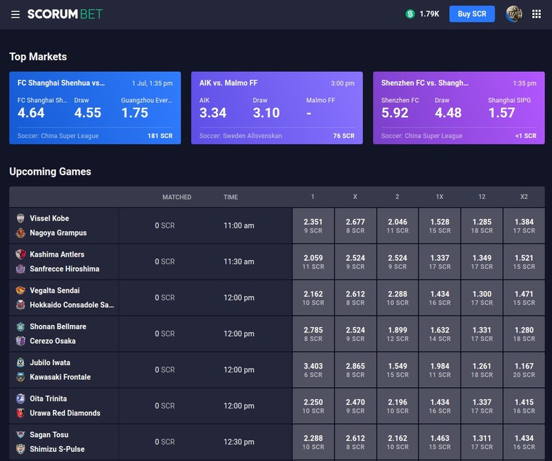Click the Shonan Bellmare team crest
552x461 pixels.
(21, 326)
